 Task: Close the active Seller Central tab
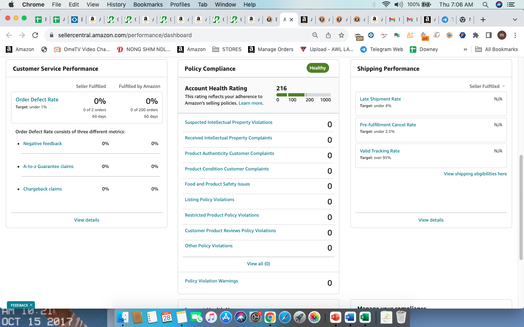pyautogui.click(x=292, y=20)
